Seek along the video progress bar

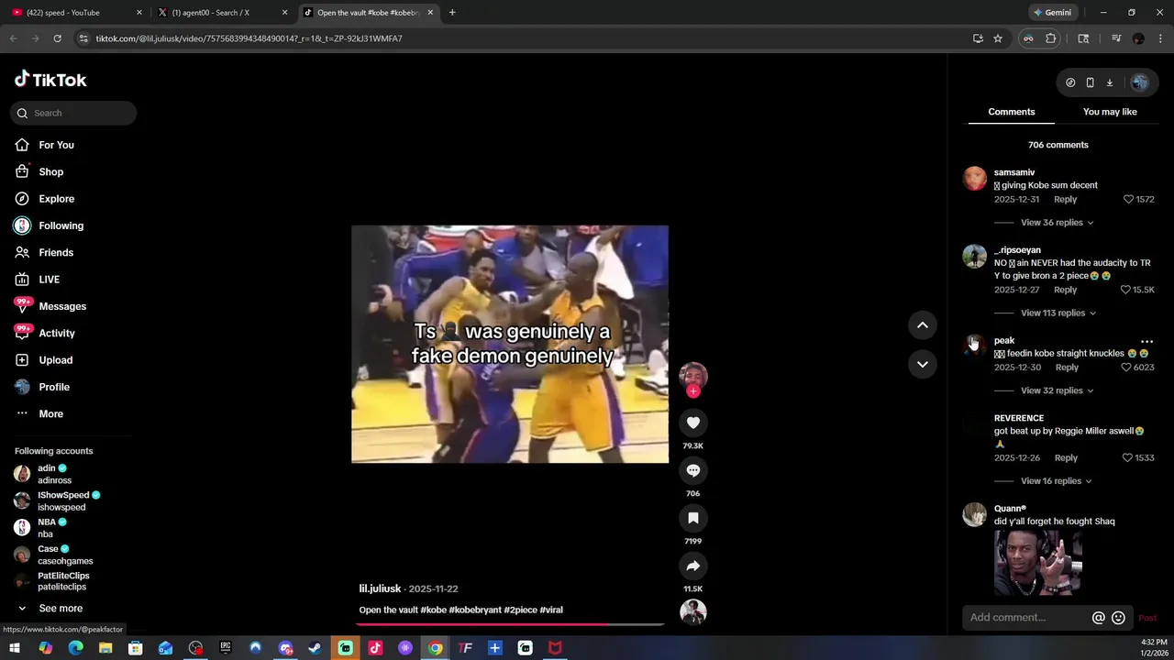tap(510, 624)
